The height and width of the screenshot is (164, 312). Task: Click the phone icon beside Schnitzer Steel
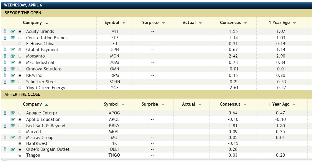5,82
